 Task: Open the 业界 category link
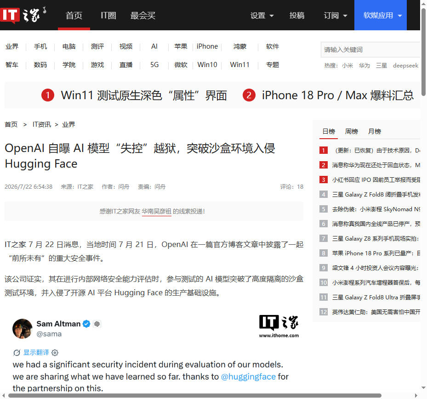12,46
